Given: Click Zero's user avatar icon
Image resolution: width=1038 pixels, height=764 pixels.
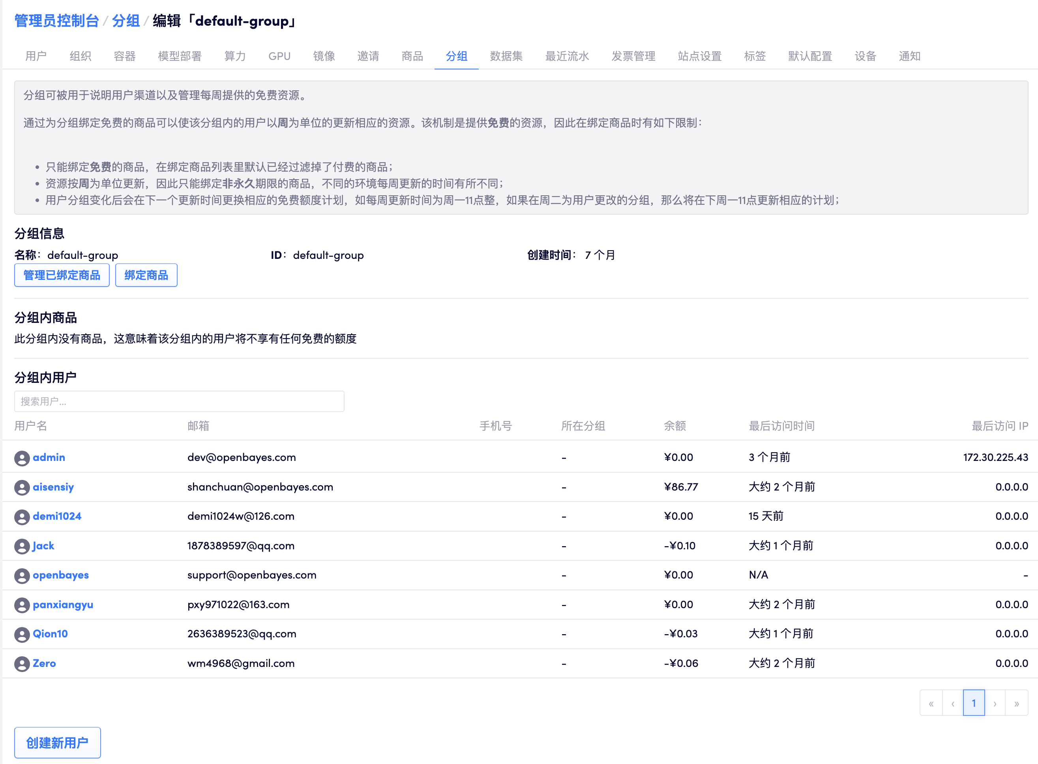Looking at the screenshot, I should (x=22, y=663).
